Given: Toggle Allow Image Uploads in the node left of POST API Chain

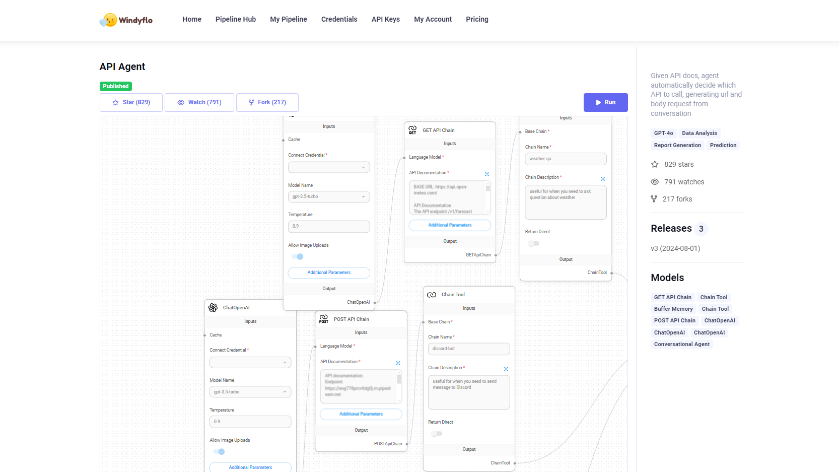Looking at the screenshot, I should (x=219, y=452).
